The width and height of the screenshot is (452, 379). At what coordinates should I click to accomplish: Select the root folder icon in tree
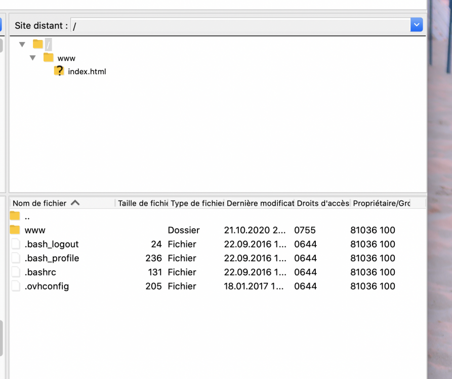coord(38,44)
